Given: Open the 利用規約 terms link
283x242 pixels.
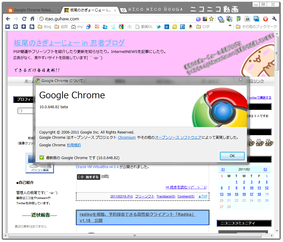Looking at the screenshot, I should (x=74, y=145).
